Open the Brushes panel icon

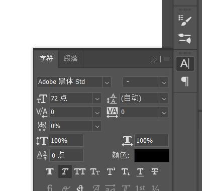click(185, 38)
